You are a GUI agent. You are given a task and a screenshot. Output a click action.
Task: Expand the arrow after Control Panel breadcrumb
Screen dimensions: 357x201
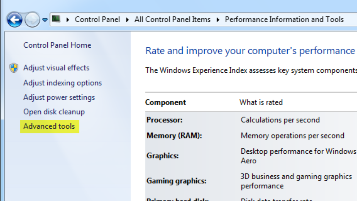pyautogui.click(x=128, y=20)
